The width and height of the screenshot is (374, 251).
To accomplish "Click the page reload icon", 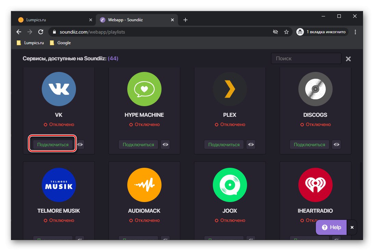I will tap(41, 32).
